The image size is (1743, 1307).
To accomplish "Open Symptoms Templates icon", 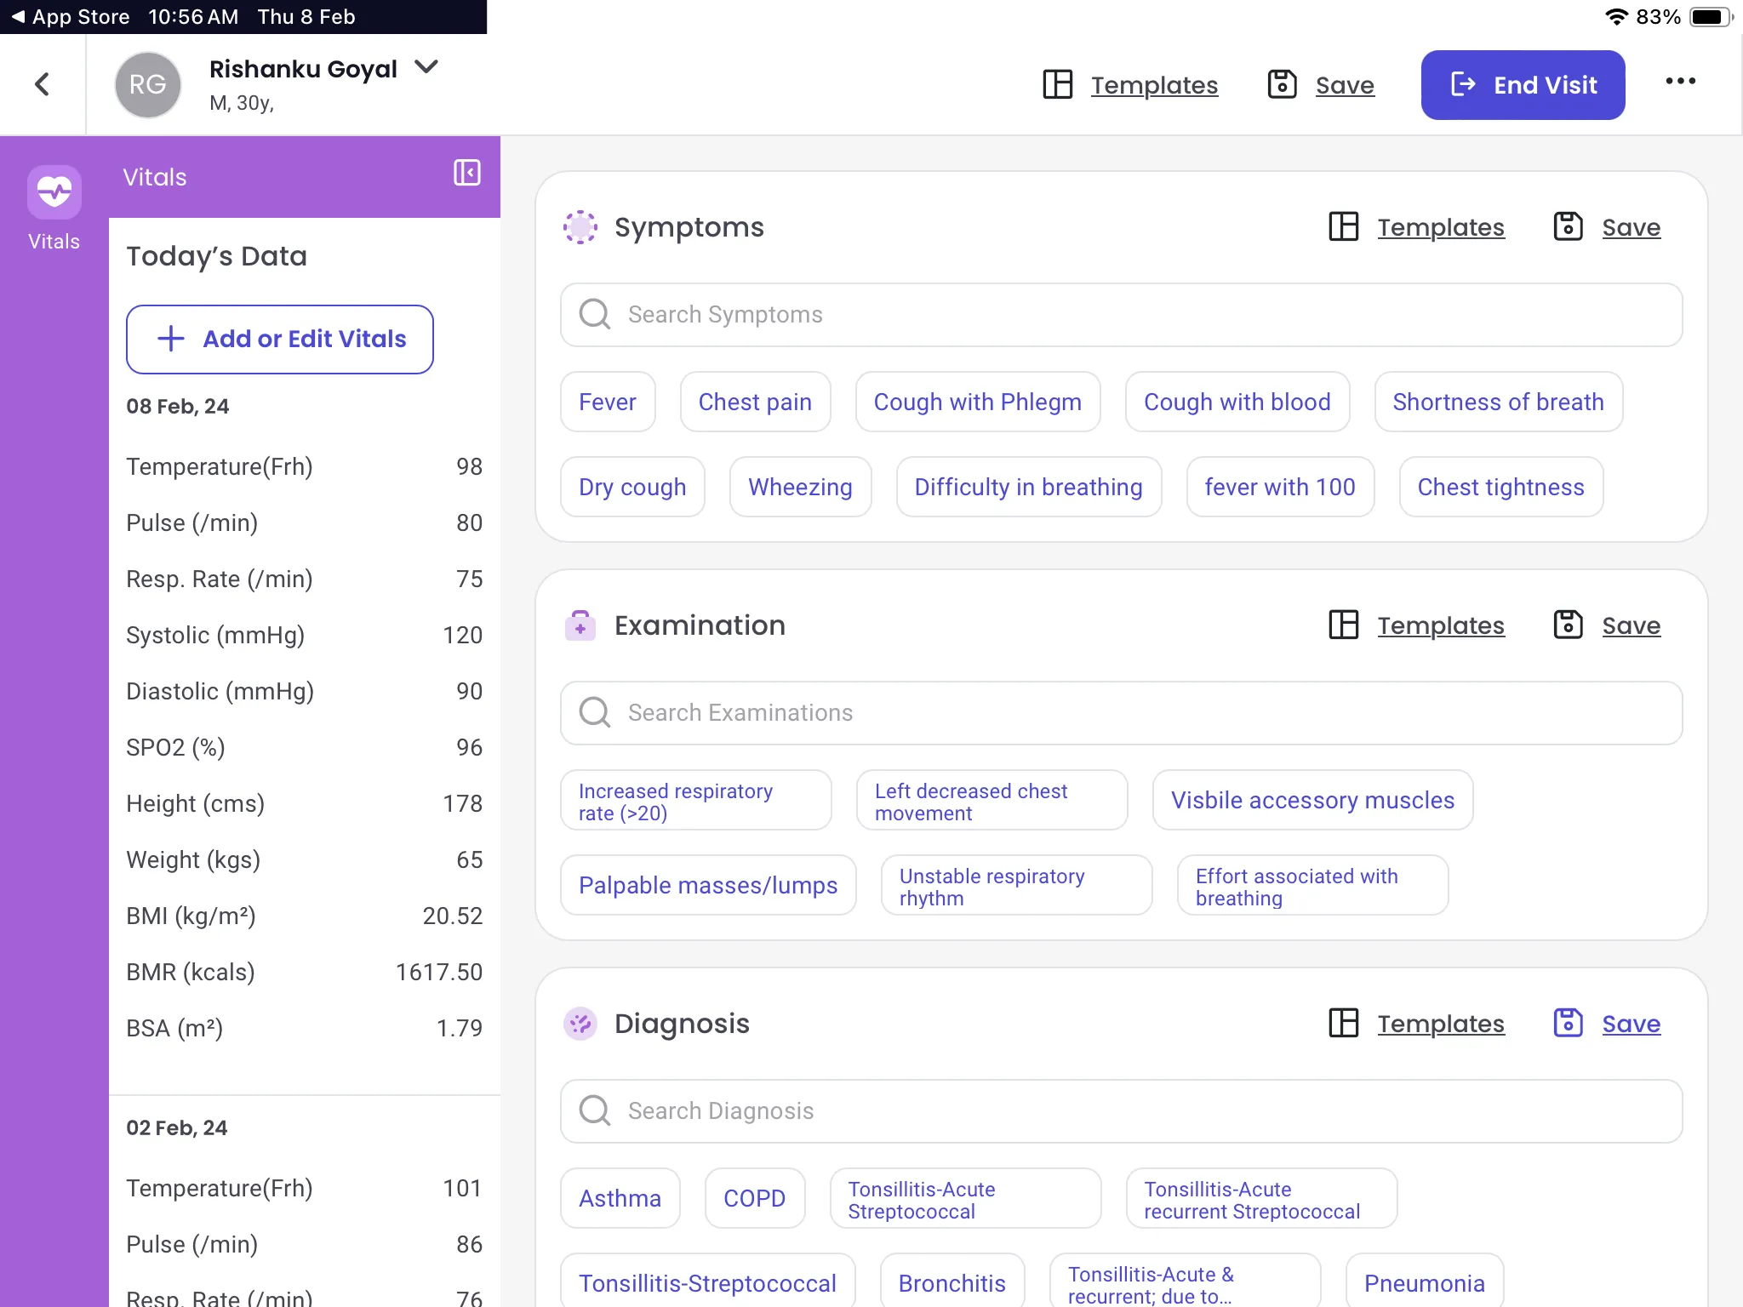I will (x=1344, y=227).
